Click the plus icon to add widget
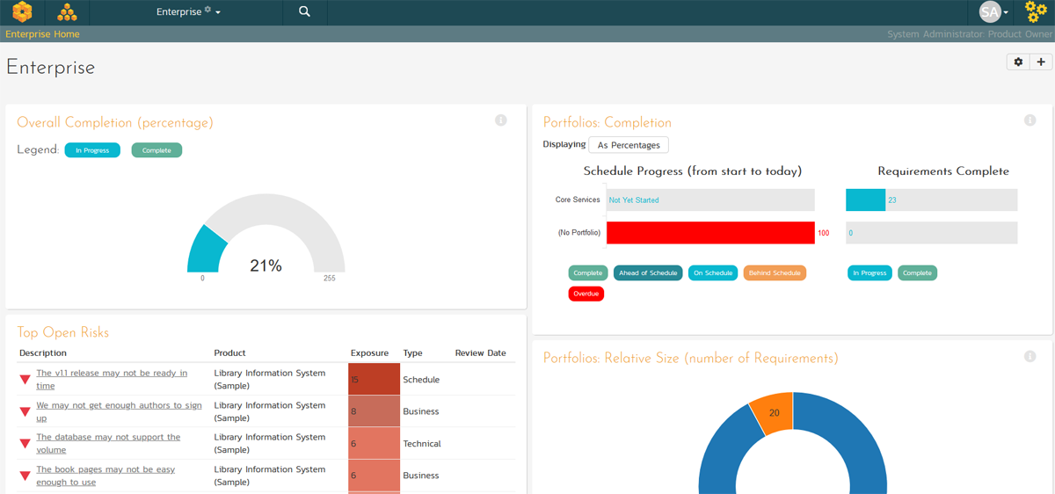Screen dimensions: 1055x494 (1042, 62)
